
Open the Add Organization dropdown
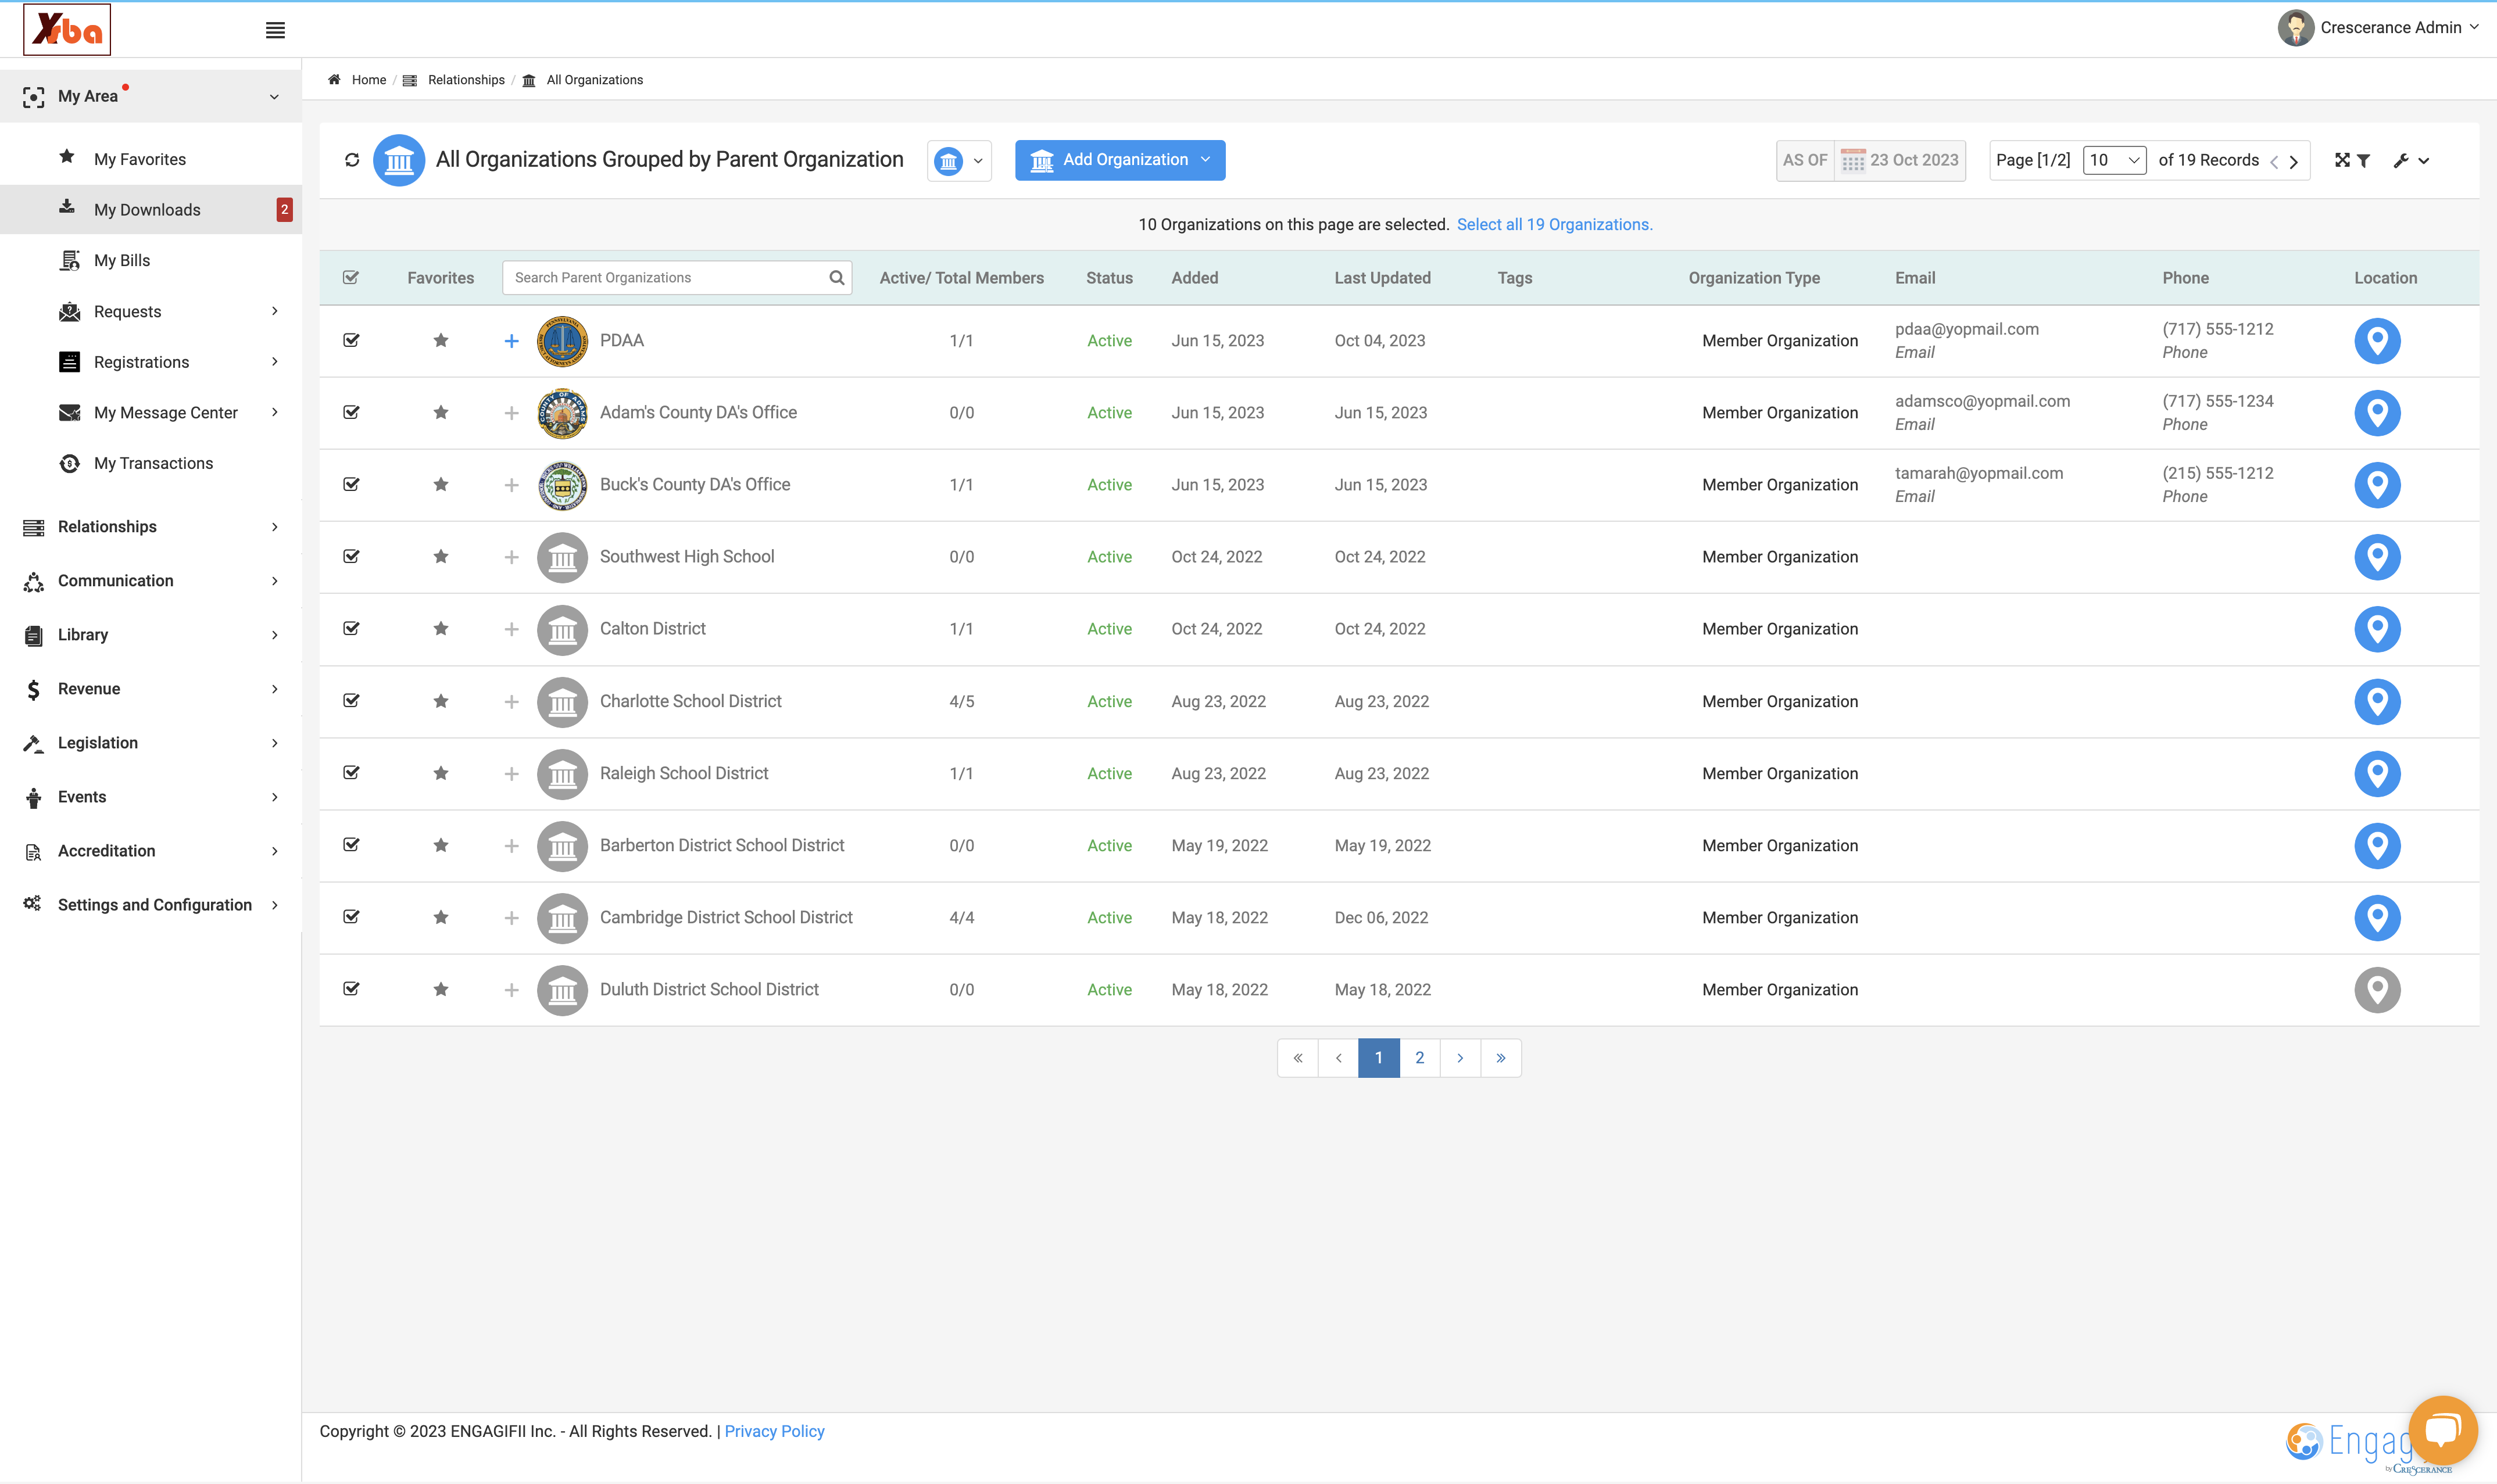tap(1120, 160)
